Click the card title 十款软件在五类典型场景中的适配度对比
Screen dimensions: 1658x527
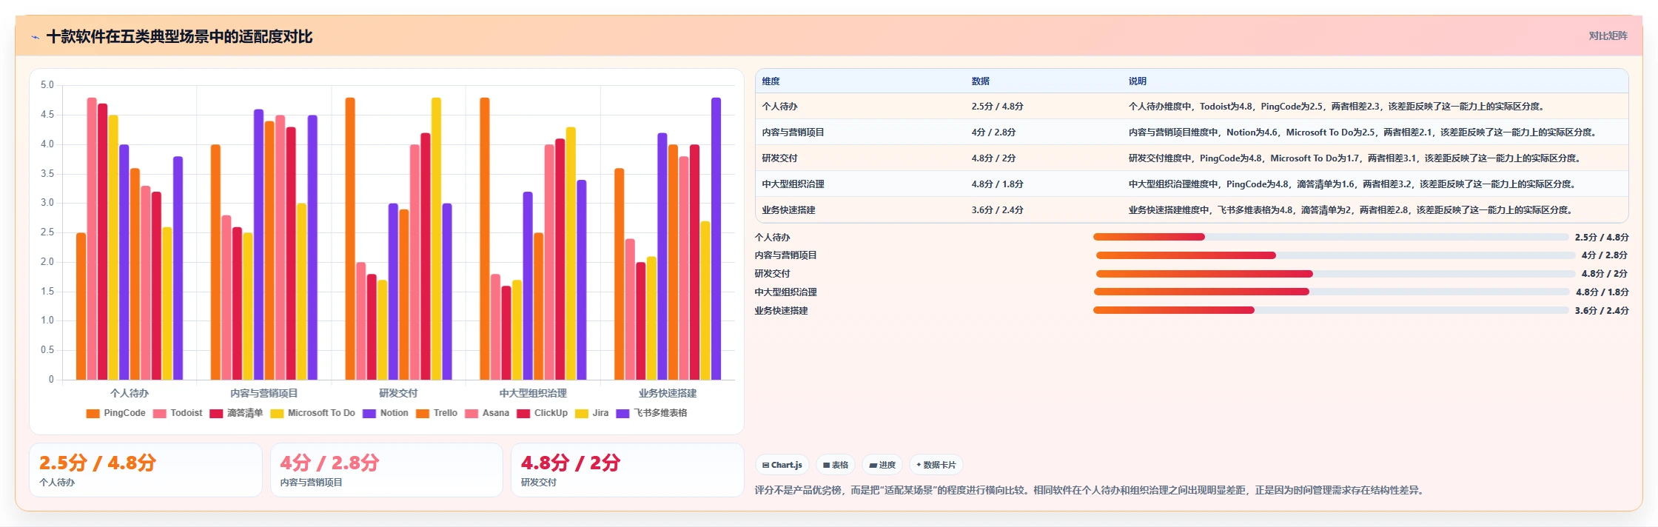tap(179, 36)
